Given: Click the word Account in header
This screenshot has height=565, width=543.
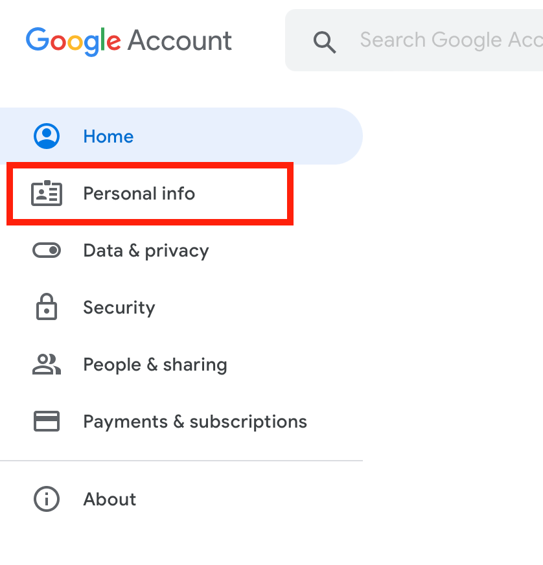Looking at the screenshot, I should pos(179,40).
